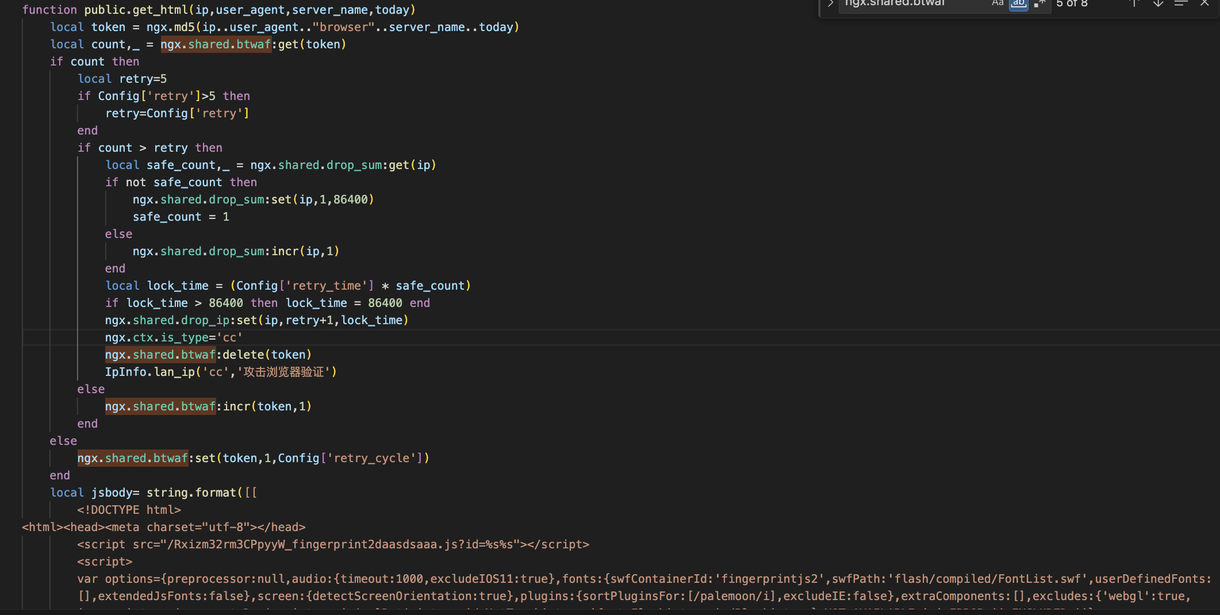Click "if Config['retry']>5 then" line
Image resolution: width=1220 pixels, height=615 pixels.
tap(164, 96)
